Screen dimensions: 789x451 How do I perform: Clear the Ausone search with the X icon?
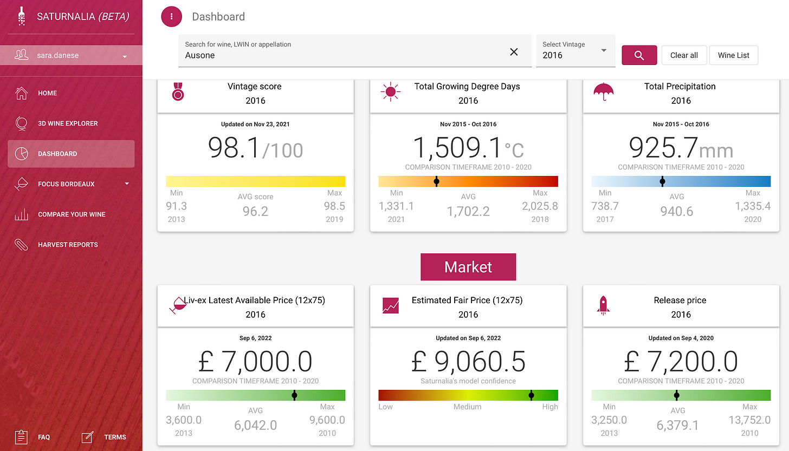514,52
